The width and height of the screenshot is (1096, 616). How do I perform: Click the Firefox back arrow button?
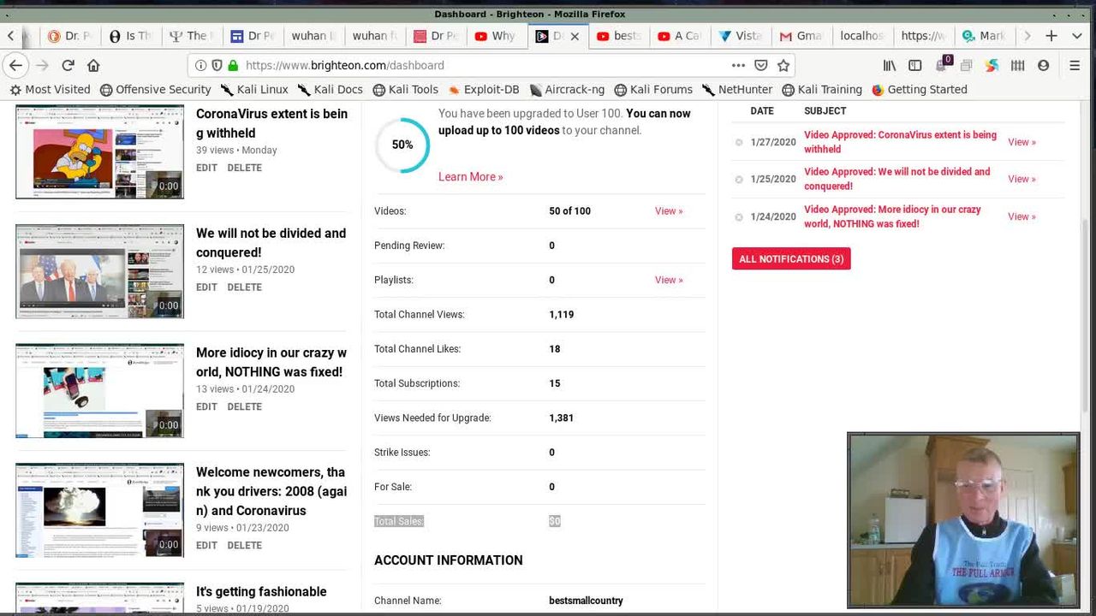click(x=15, y=65)
